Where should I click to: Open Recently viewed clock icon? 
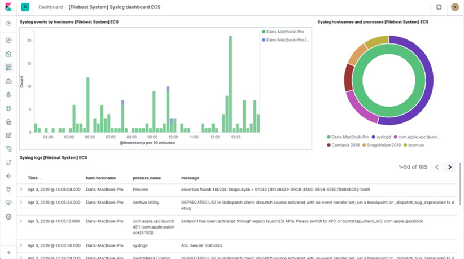tap(8, 23)
